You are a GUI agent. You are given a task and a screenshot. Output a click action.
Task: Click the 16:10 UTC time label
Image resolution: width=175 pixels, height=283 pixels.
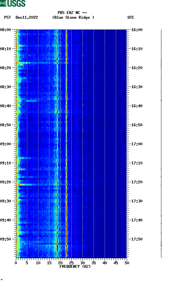137,49
